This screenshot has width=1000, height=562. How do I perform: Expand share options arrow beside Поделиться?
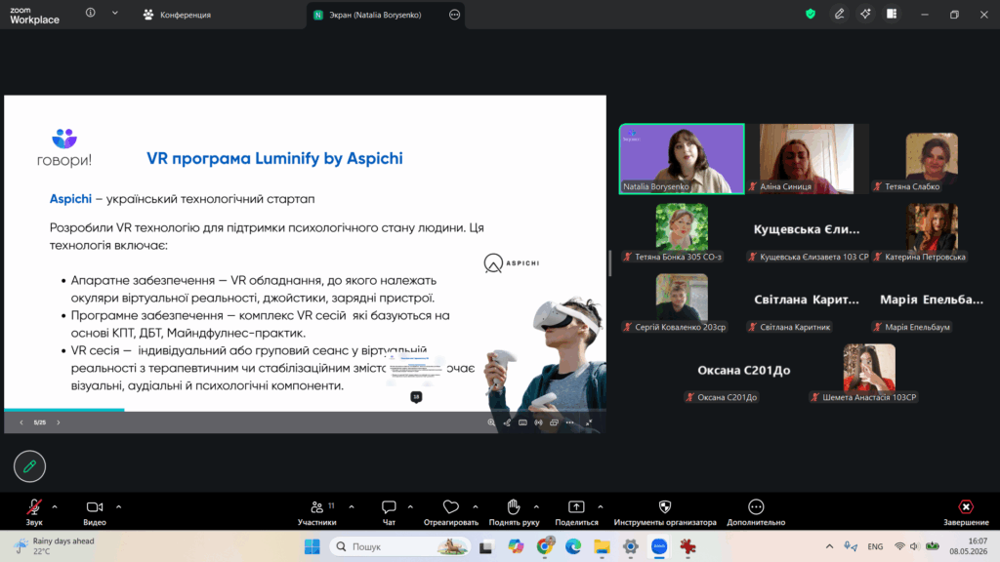(x=601, y=507)
